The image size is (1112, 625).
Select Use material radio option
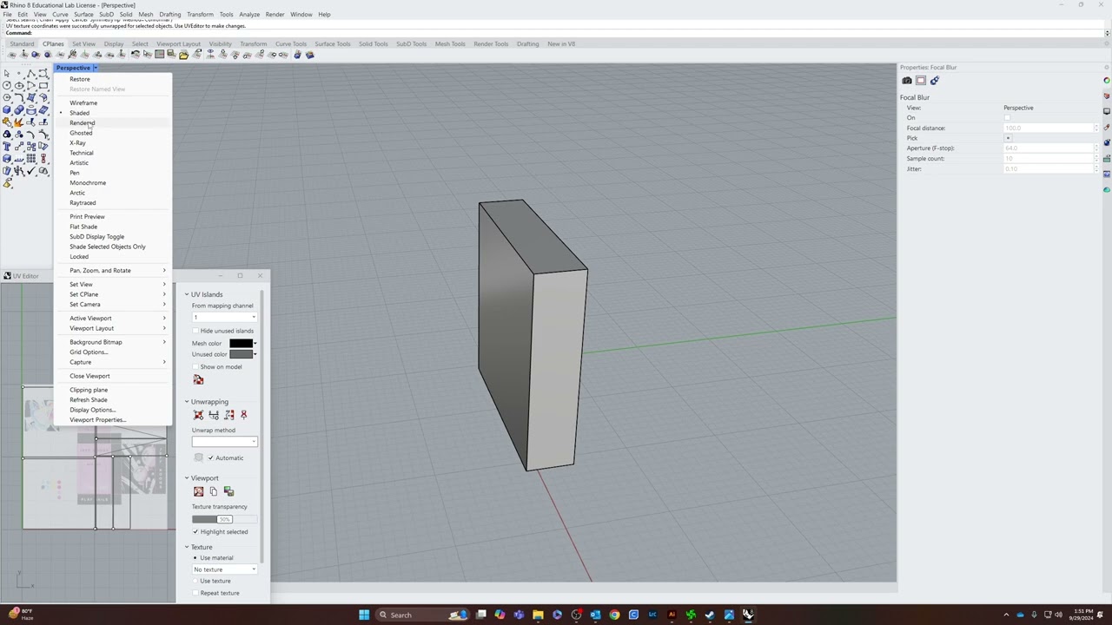[x=196, y=558]
